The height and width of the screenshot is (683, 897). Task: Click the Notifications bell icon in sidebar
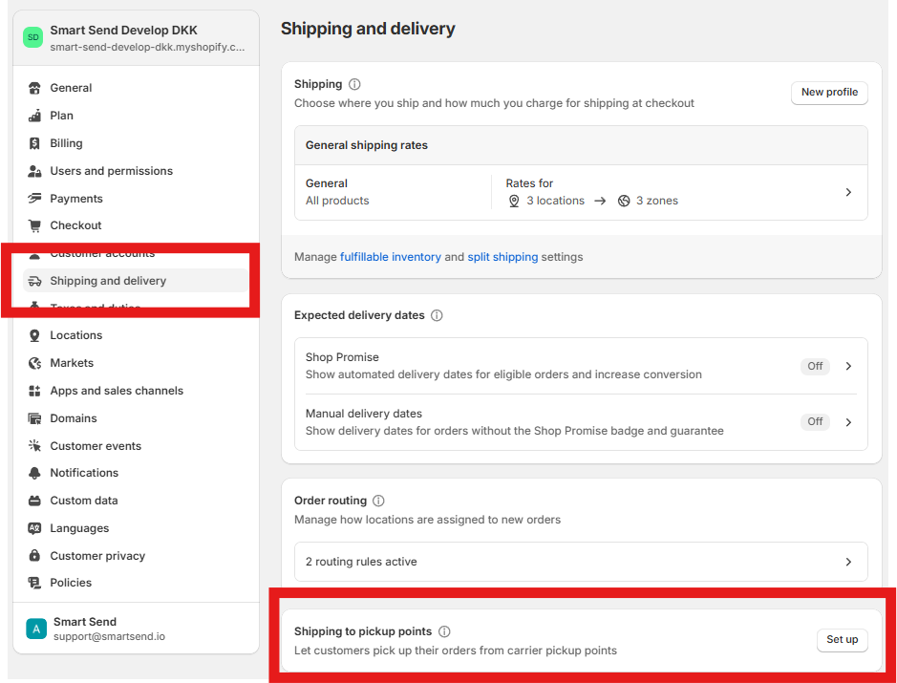(32, 472)
